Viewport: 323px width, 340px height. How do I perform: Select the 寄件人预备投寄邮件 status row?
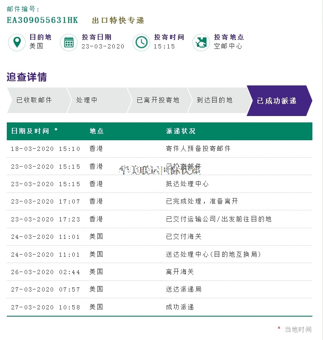tap(198, 149)
